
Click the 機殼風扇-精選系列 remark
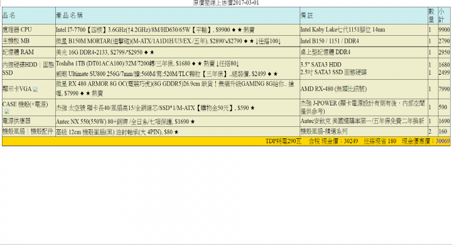[x=324, y=131]
